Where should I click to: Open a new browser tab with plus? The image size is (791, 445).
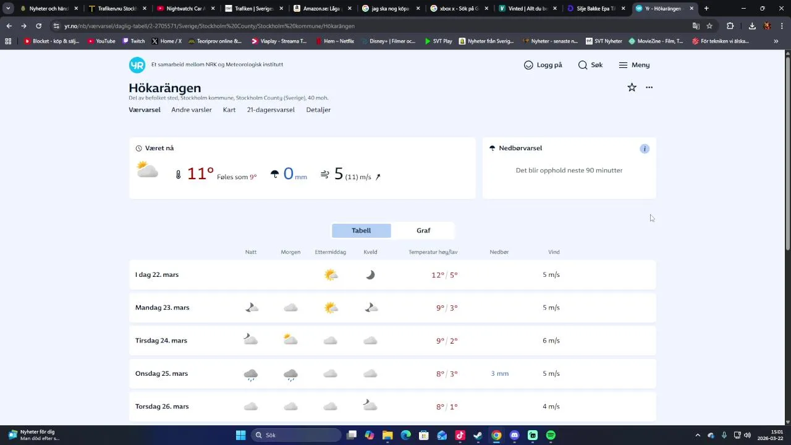tap(706, 9)
